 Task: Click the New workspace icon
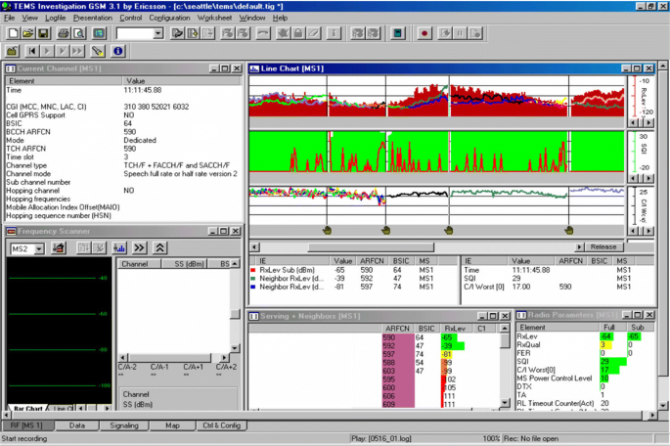[14, 33]
